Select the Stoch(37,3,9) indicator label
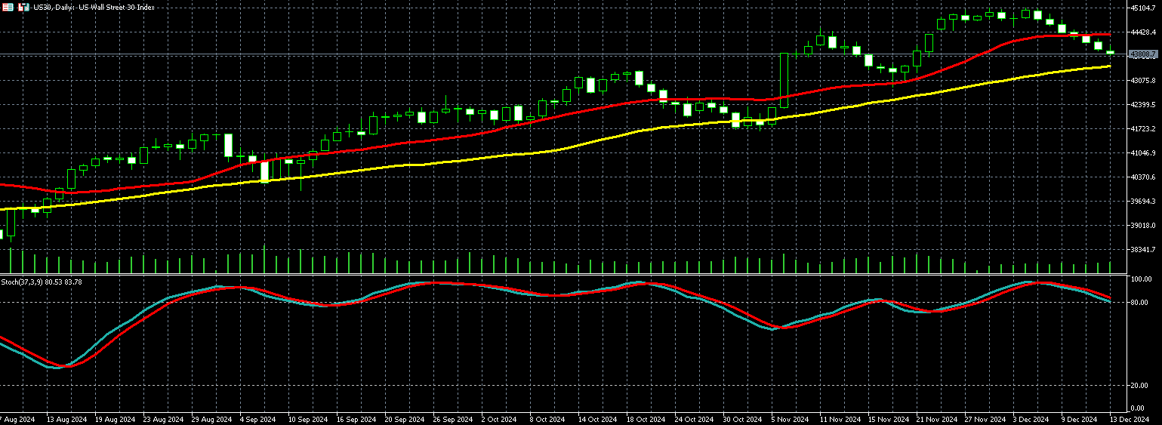 [41, 282]
